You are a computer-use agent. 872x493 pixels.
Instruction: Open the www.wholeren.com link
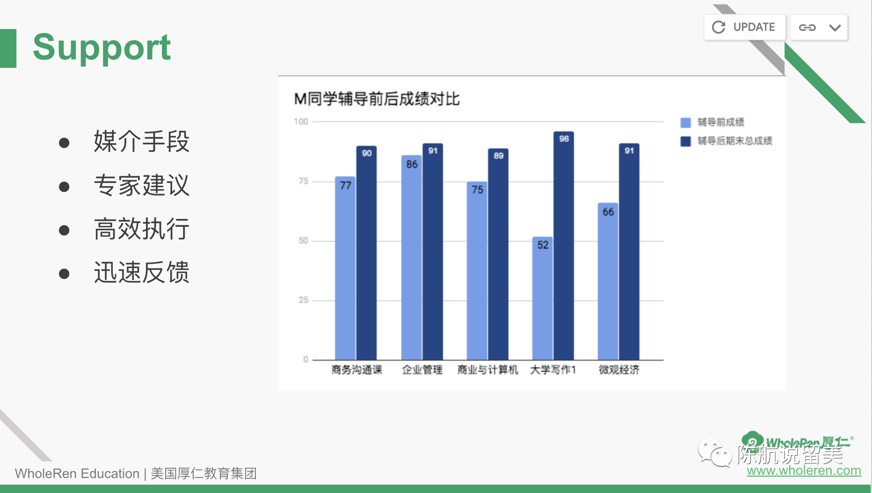[x=803, y=471]
